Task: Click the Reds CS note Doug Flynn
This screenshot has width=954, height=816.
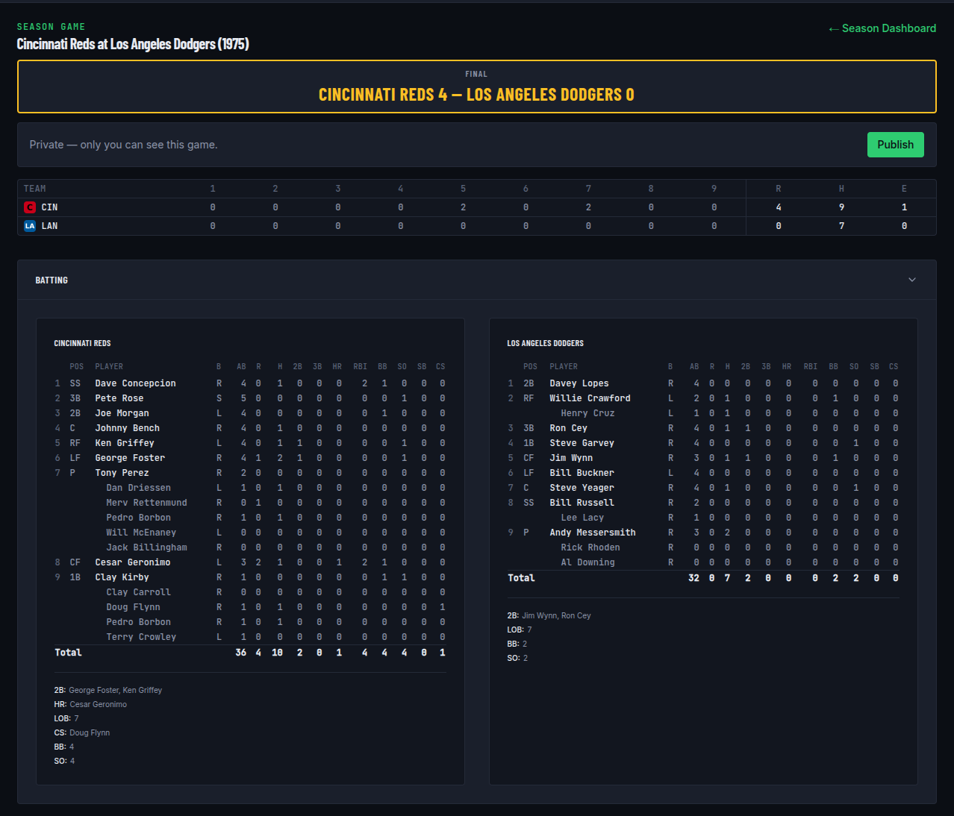Action: tap(90, 732)
